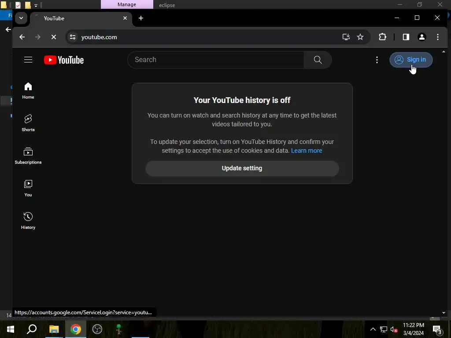The width and height of the screenshot is (451, 338).
Task: Click the Sign in button
Action: (411, 60)
